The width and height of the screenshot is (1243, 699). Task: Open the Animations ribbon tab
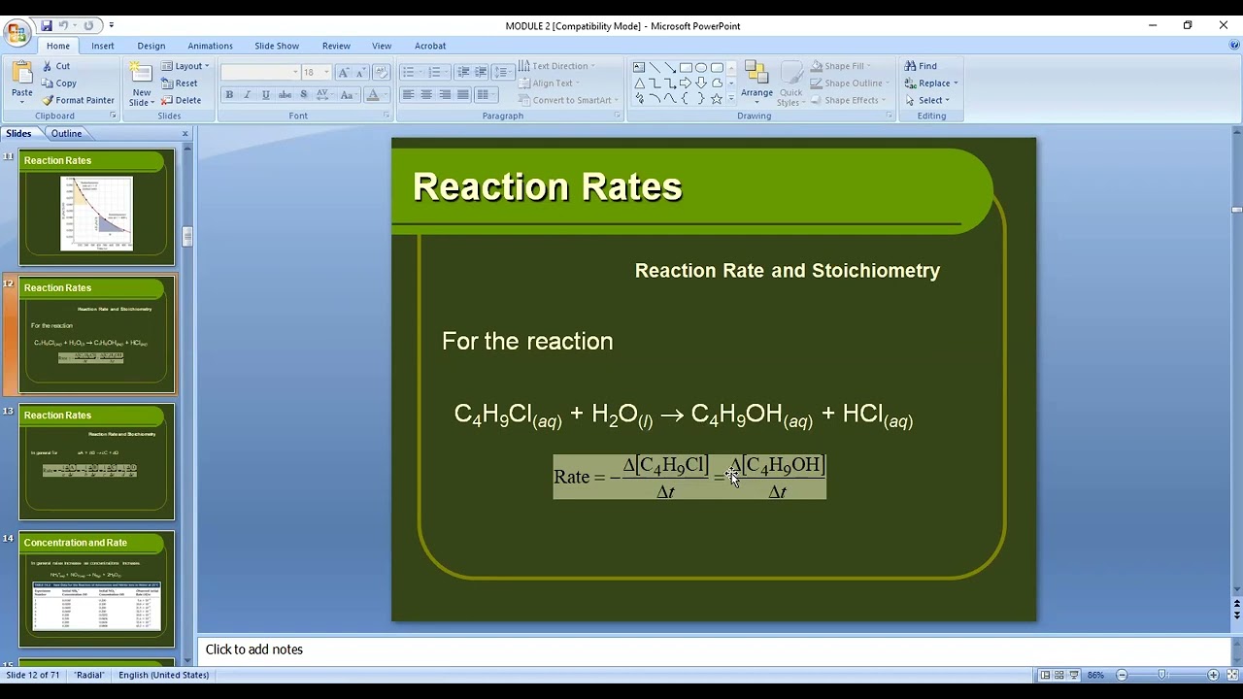tap(210, 46)
